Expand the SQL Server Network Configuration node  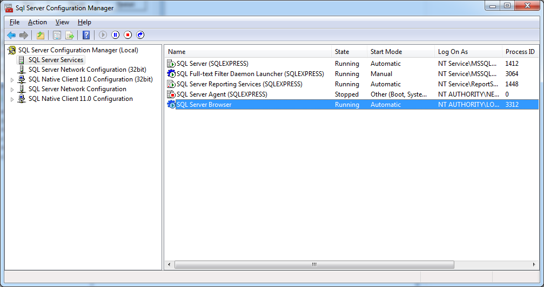coord(12,90)
